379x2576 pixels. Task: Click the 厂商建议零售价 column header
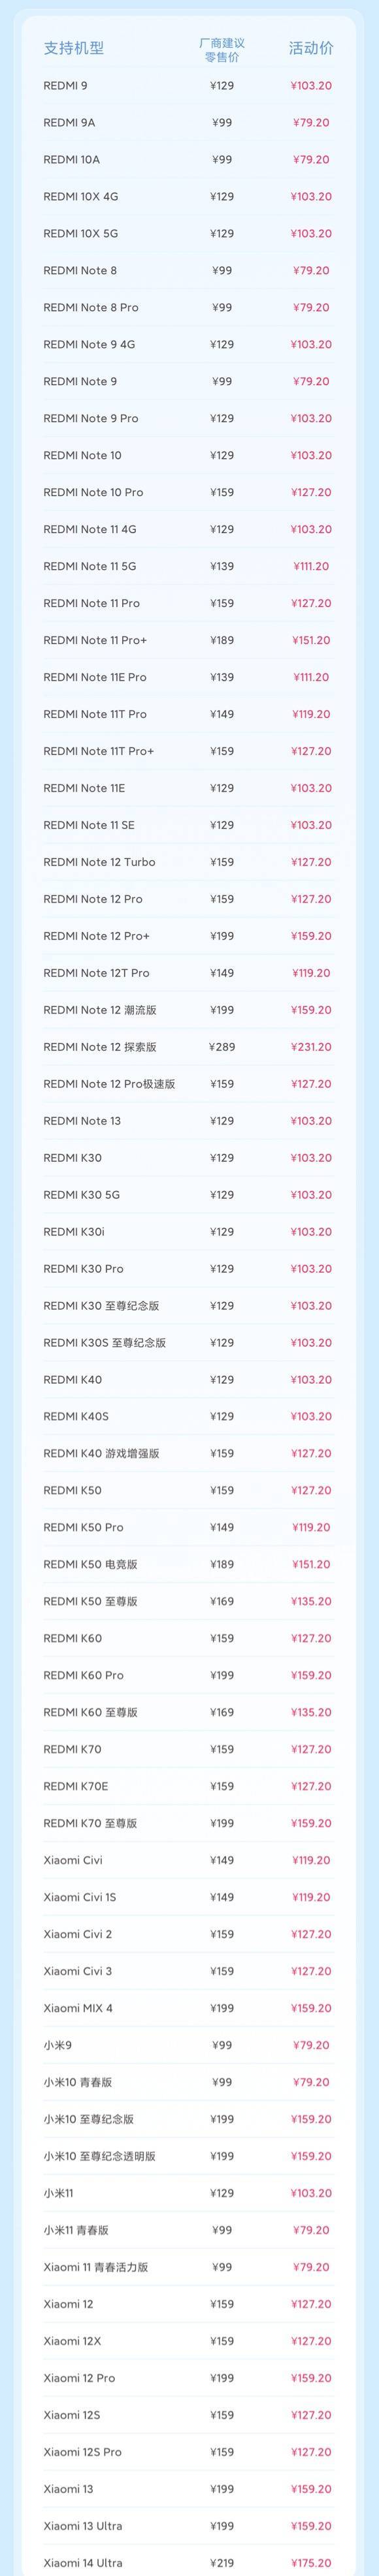point(222,50)
